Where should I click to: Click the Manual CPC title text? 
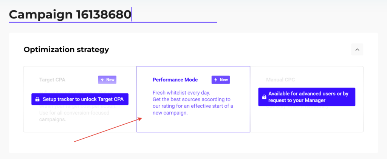(x=280, y=80)
